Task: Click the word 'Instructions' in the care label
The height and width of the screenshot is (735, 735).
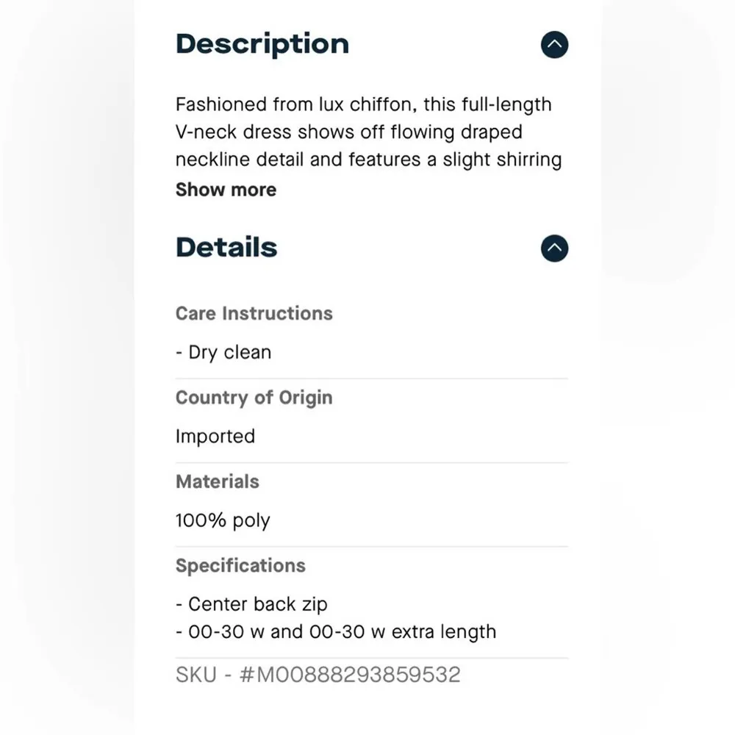Action: tap(277, 313)
